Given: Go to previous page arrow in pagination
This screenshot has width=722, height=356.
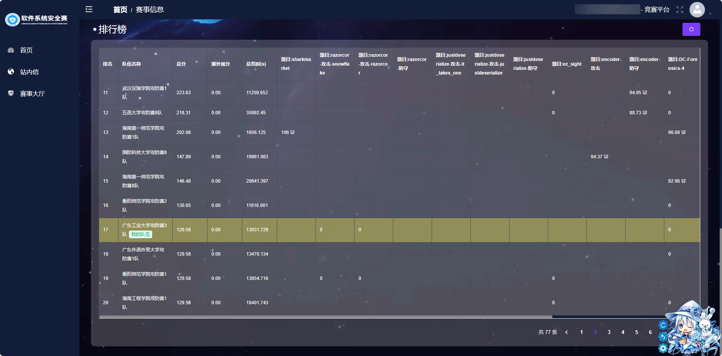Looking at the screenshot, I should [567, 332].
